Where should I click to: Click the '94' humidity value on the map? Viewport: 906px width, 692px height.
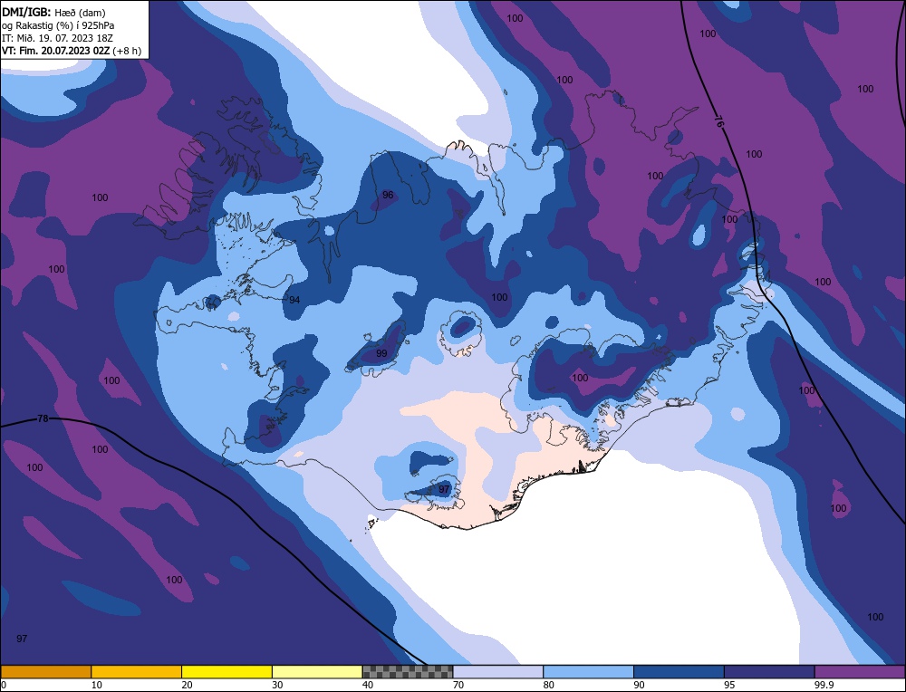click(294, 300)
